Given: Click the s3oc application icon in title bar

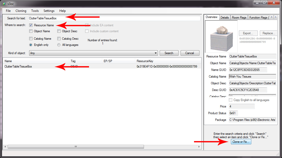Looking at the screenshot, I should coord(4,3).
